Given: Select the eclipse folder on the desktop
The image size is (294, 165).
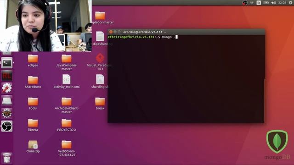Looking at the screenshot, I should coord(33,61).
